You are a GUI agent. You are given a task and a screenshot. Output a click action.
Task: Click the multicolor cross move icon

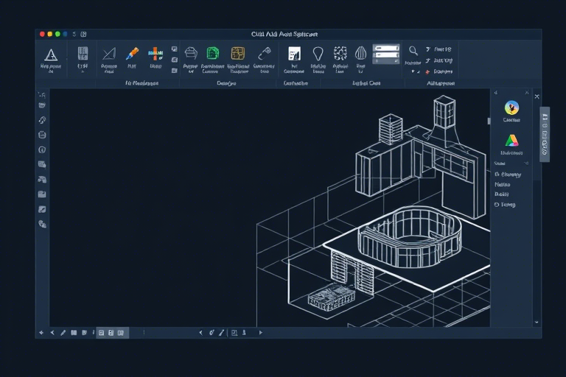156,54
